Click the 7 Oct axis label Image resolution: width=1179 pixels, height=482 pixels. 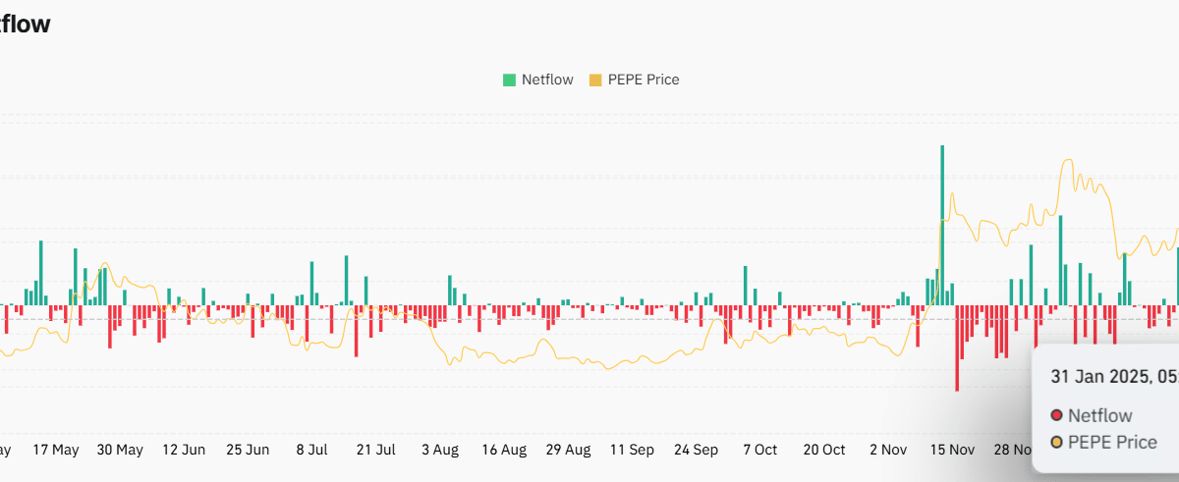pyautogui.click(x=759, y=450)
